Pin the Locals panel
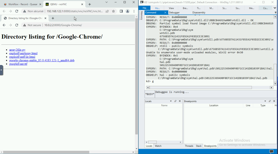This screenshot has width=278, height=154. point(175,101)
